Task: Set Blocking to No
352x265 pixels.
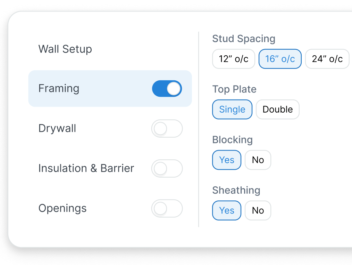Action: (258, 160)
